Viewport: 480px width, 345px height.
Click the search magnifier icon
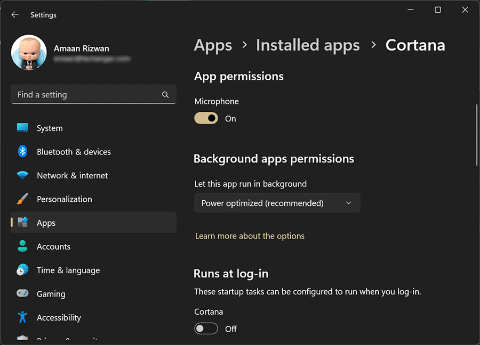coord(165,95)
